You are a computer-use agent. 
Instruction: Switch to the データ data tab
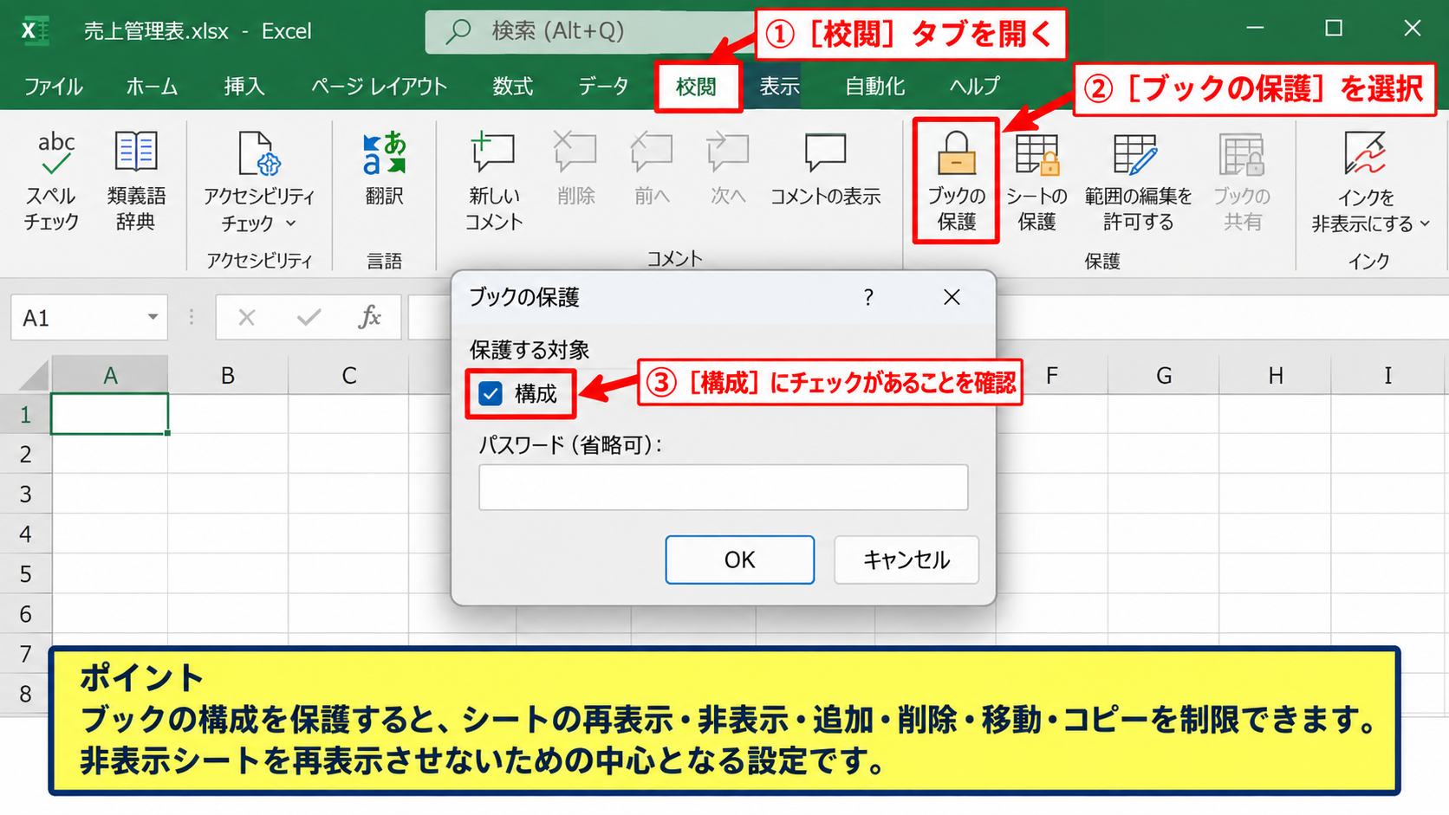(603, 87)
